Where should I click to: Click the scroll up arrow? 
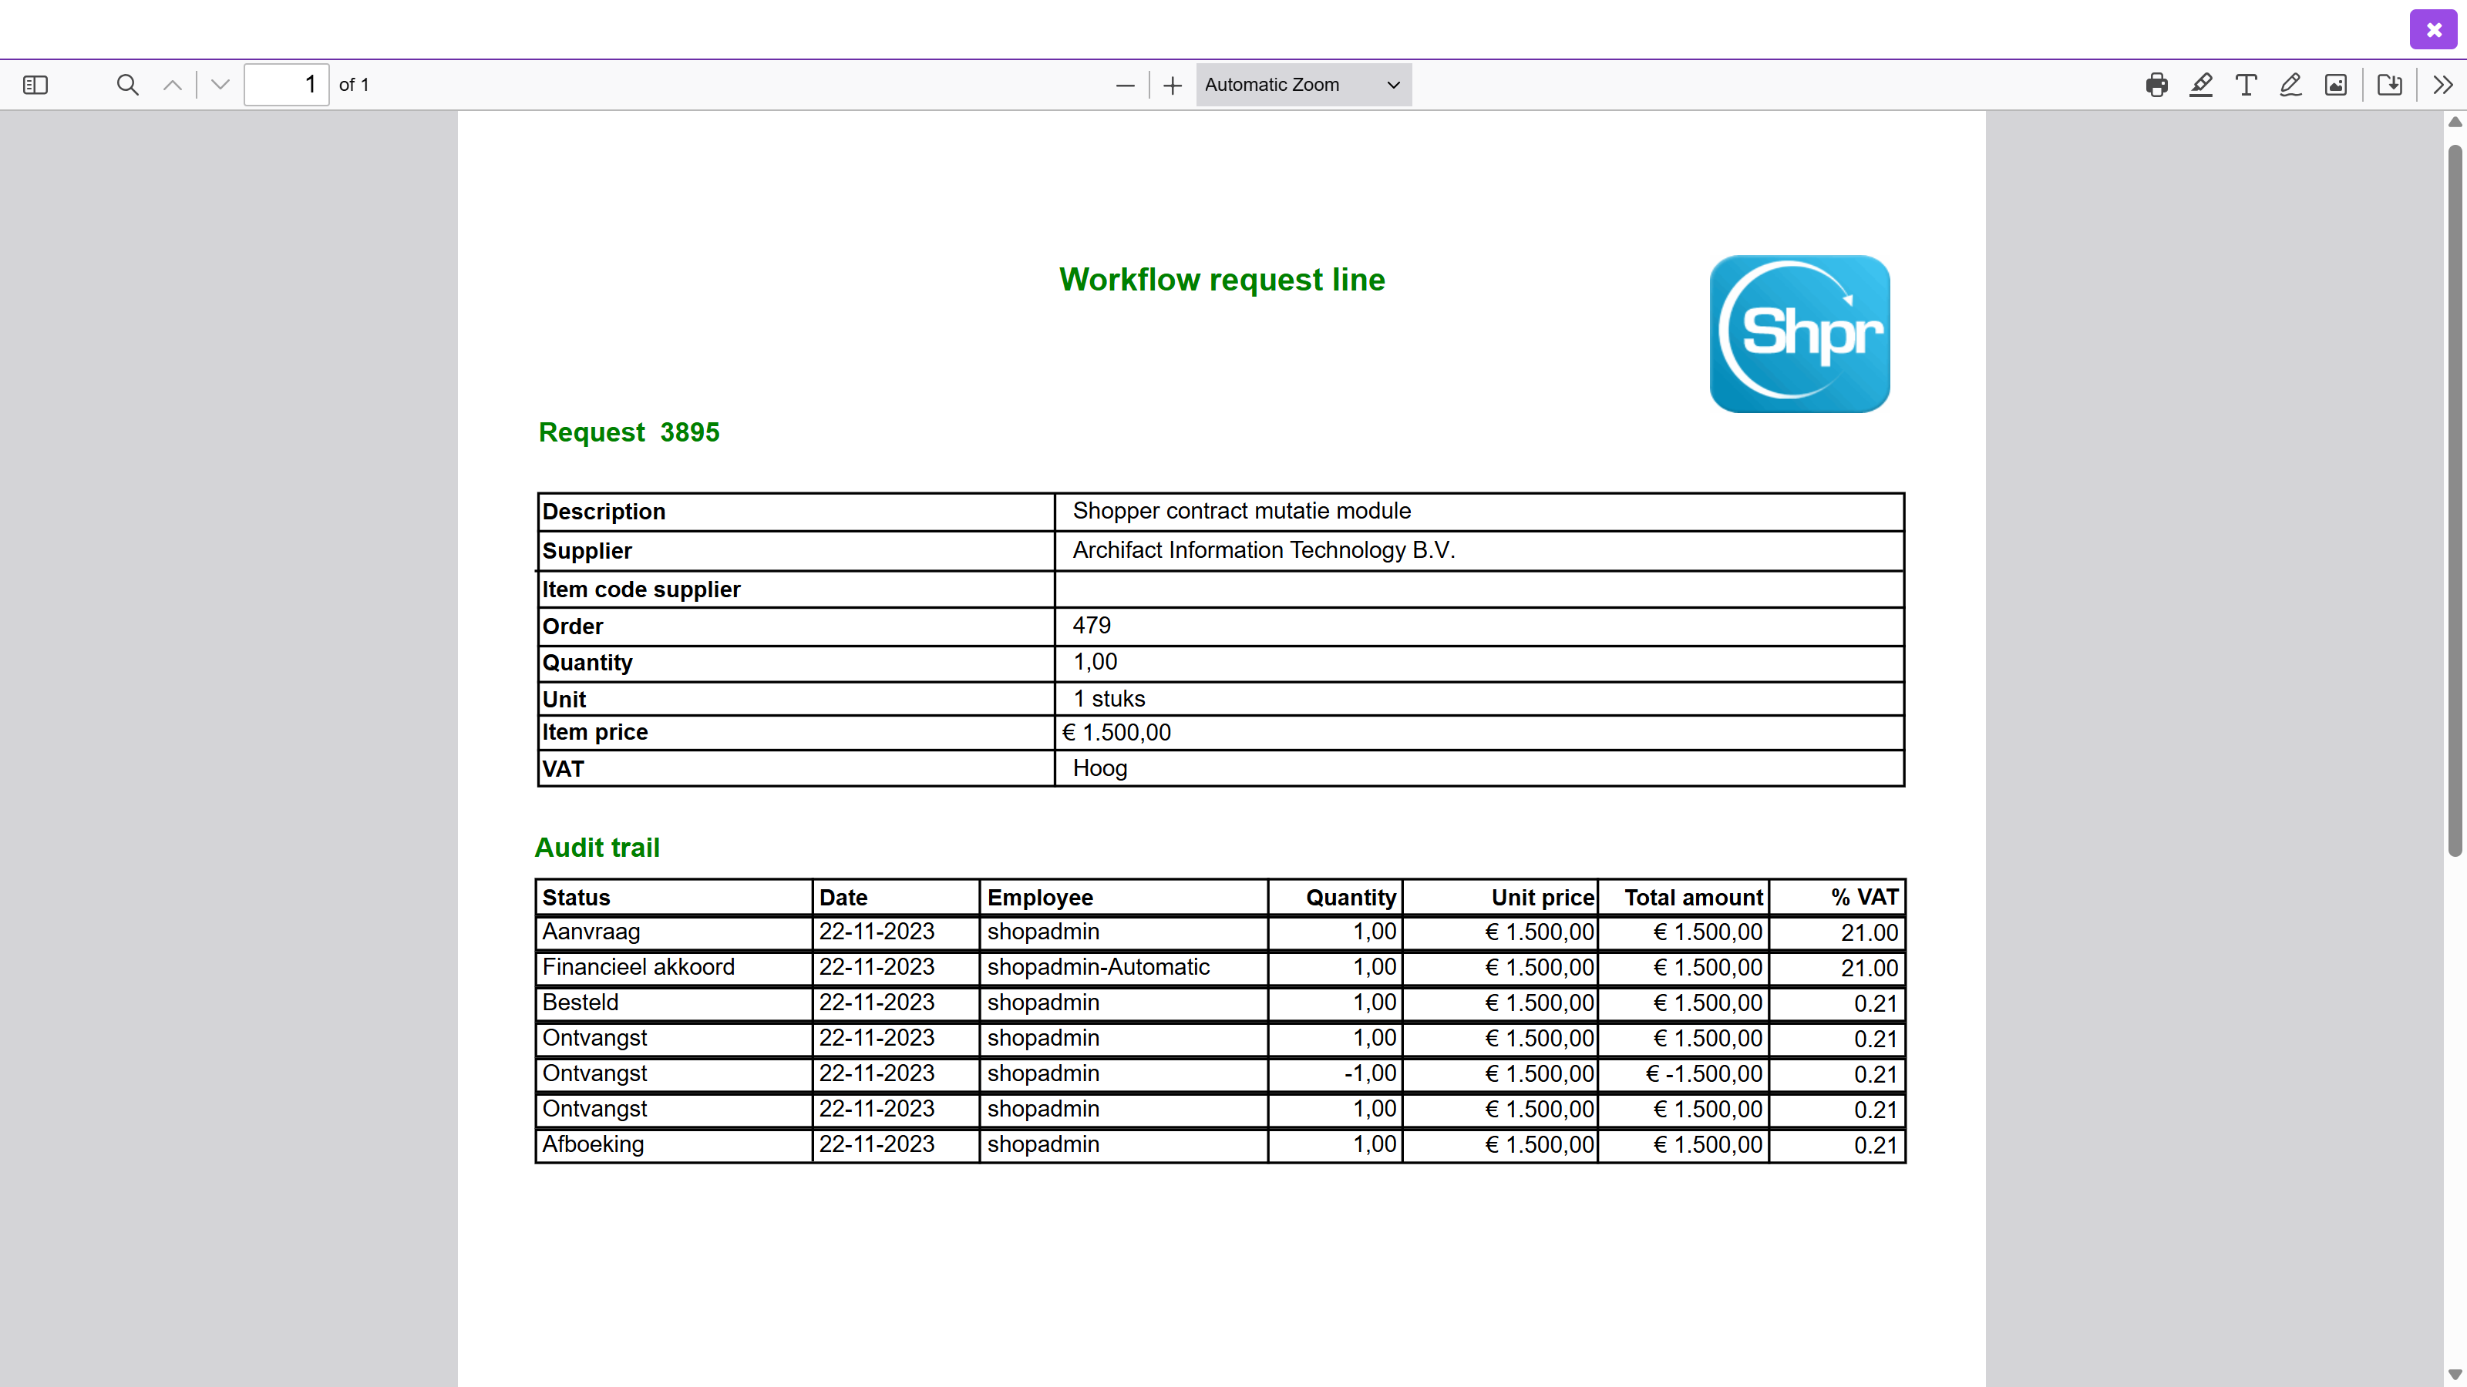2455,122
